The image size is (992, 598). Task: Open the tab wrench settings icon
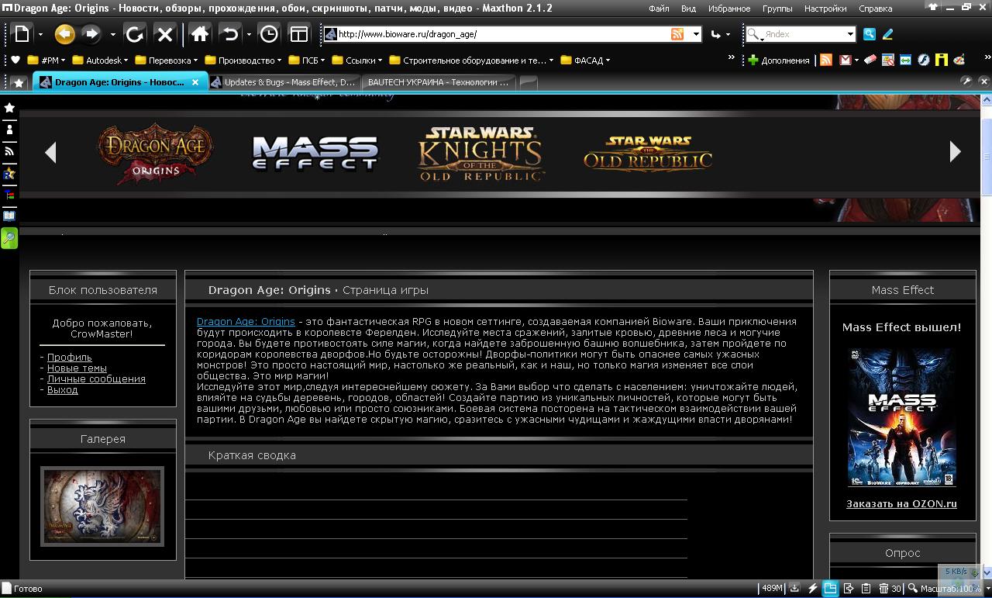966,81
